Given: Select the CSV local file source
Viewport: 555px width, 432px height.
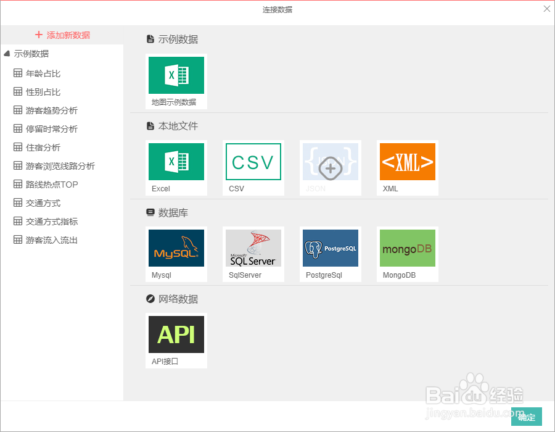Looking at the screenshot, I should pyautogui.click(x=253, y=168).
